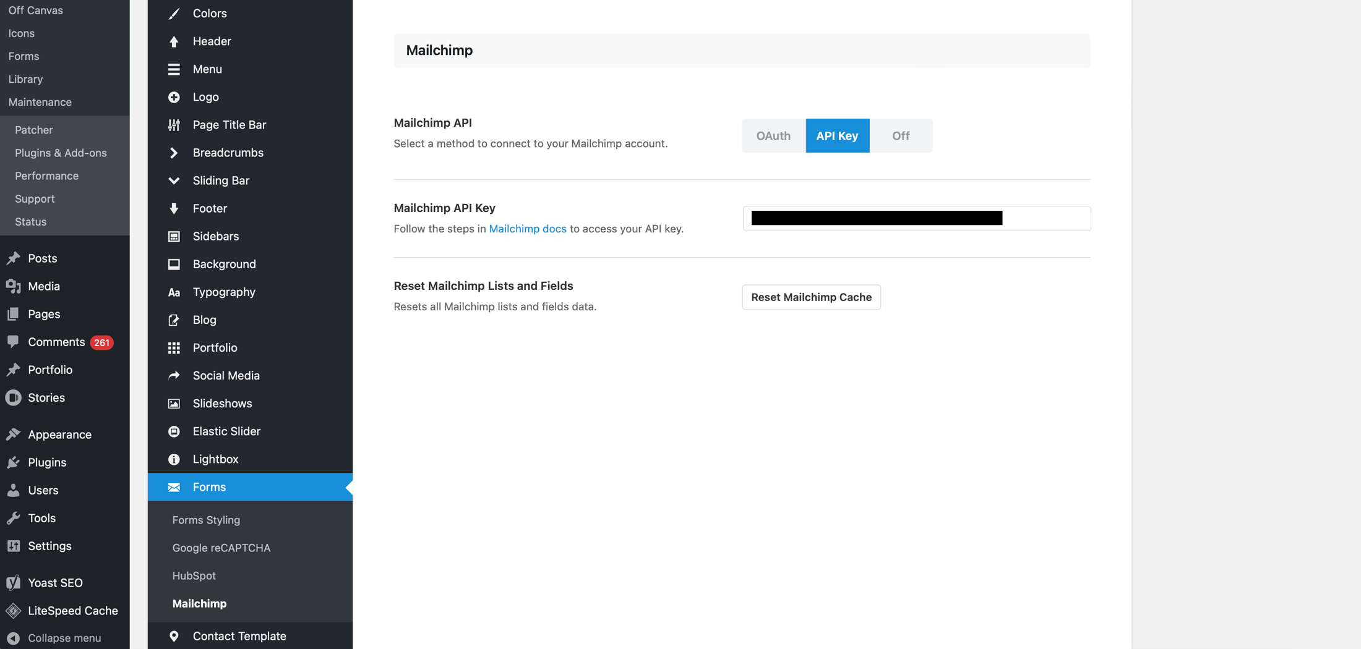Open Plugins & Add-ons link
The width and height of the screenshot is (1361, 649).
61,153
